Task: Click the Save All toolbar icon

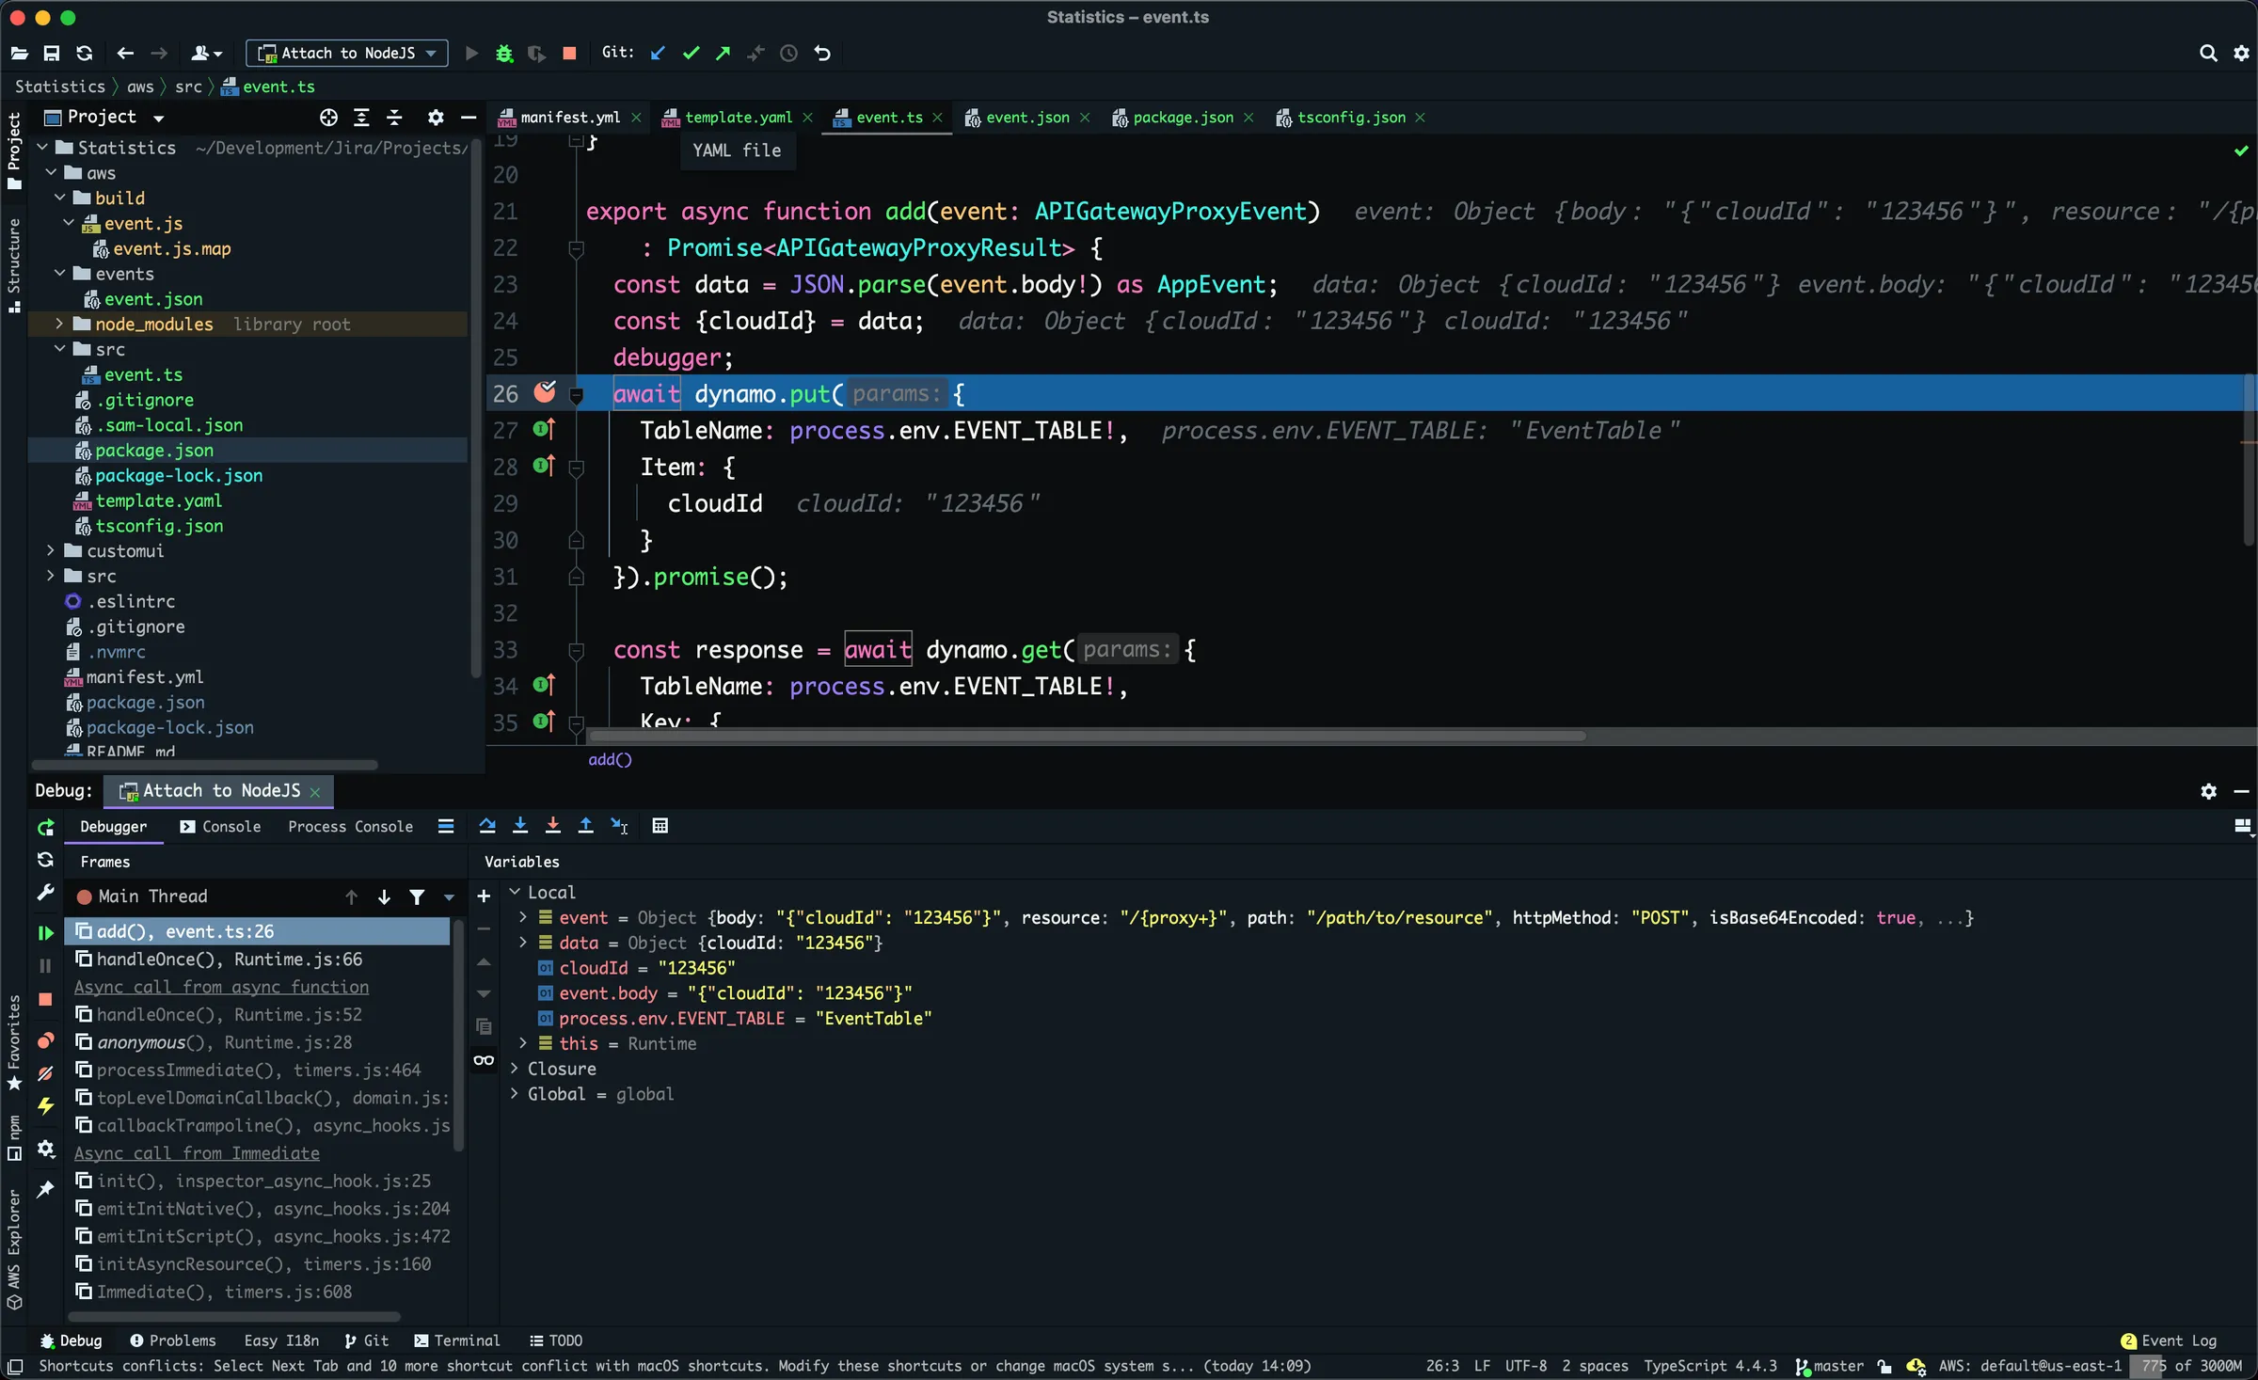Action: pos(52,54)
